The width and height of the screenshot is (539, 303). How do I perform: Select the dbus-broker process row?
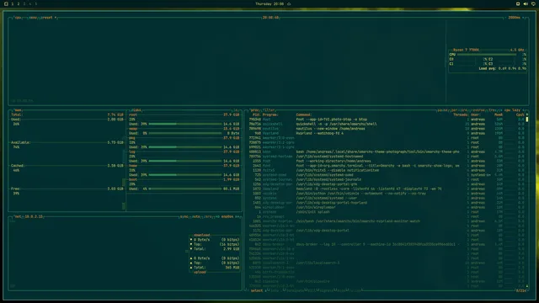[387, 245]
